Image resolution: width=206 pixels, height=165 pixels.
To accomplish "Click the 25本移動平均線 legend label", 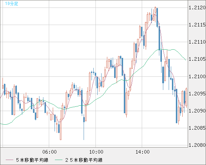I will coord(84,160).
